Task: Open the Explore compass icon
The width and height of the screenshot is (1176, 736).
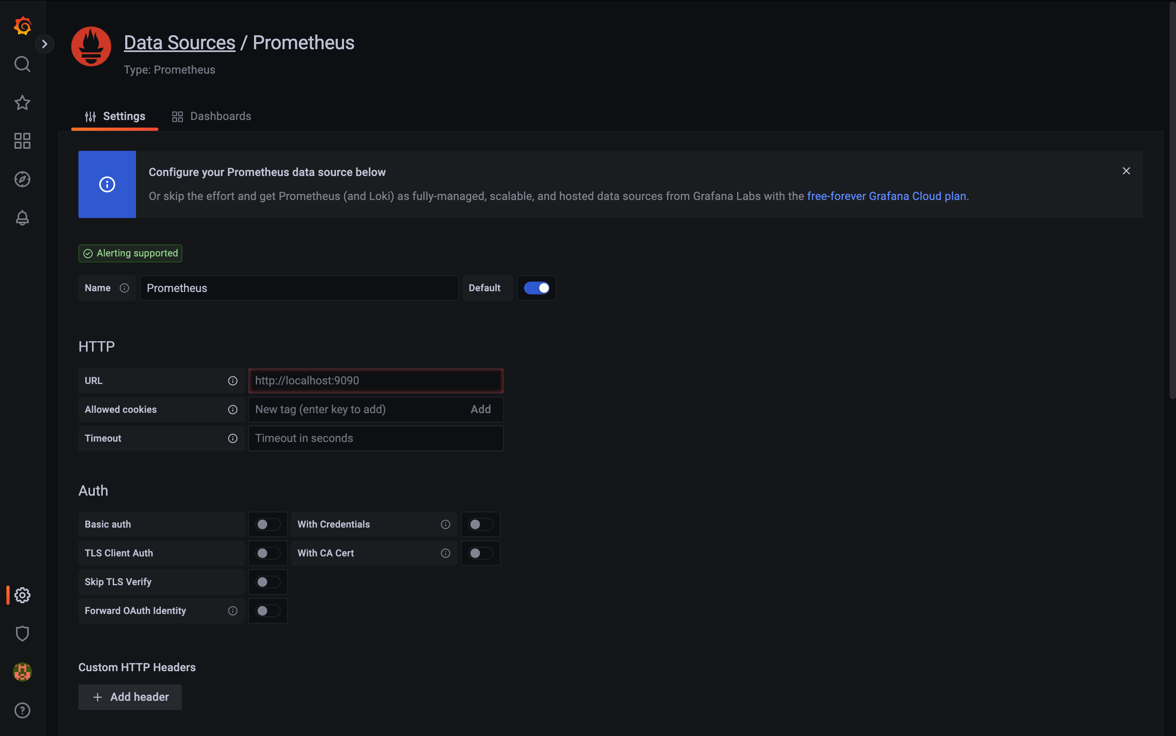Action: pos(22,179)
